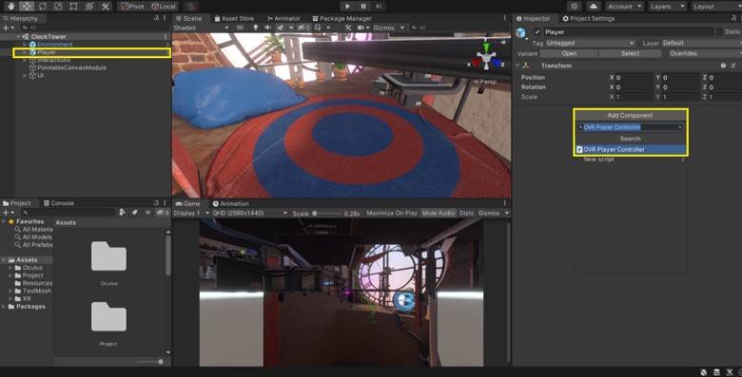Viewport: 742px width, 377px height.
Task: Toggle hidden objects visibility counter in Scene view
Action: click(x=303, y=28)
